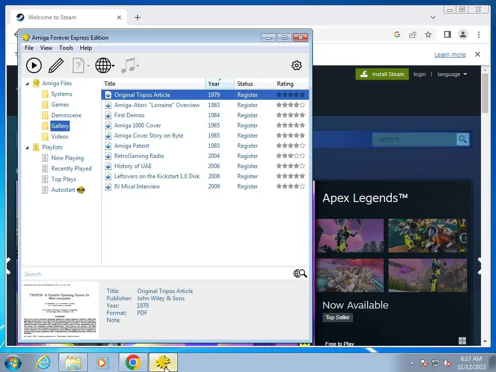Select the Gallery folder
This screenshot has width=496, height=372.
tap(60, 125)
